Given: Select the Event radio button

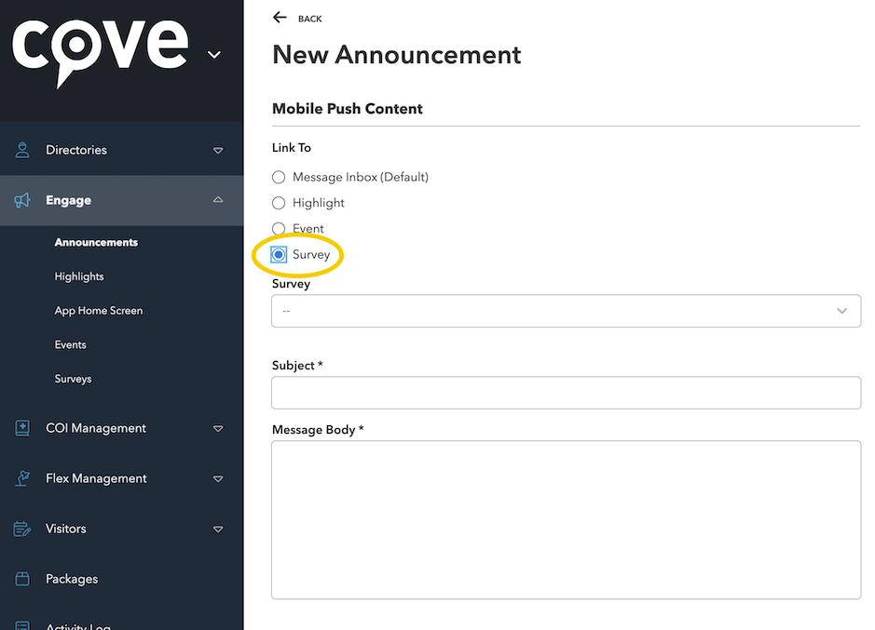Looking at the screenshot, I should [279, 229].
